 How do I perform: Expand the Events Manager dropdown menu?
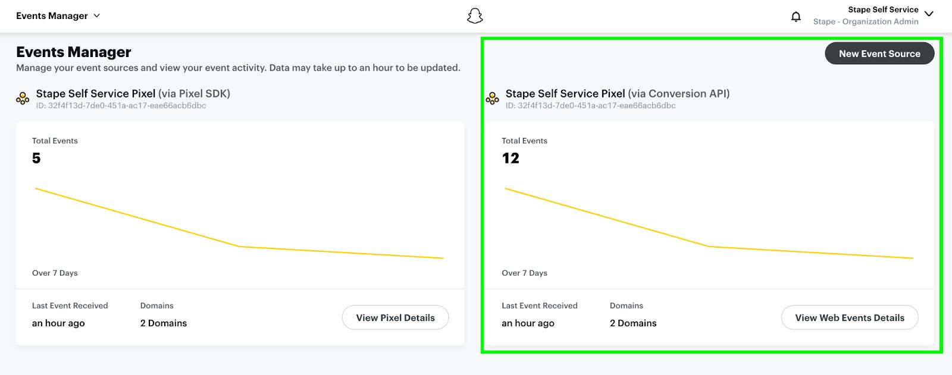[x=58, y=16]
